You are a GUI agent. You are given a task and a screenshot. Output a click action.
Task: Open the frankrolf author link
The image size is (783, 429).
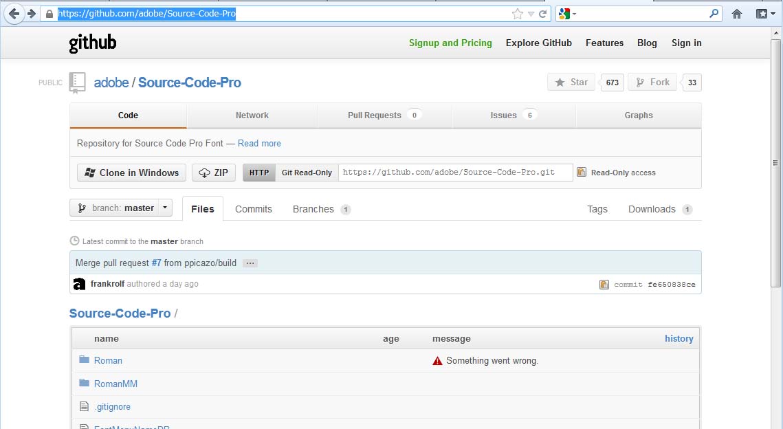coord(107,284)
